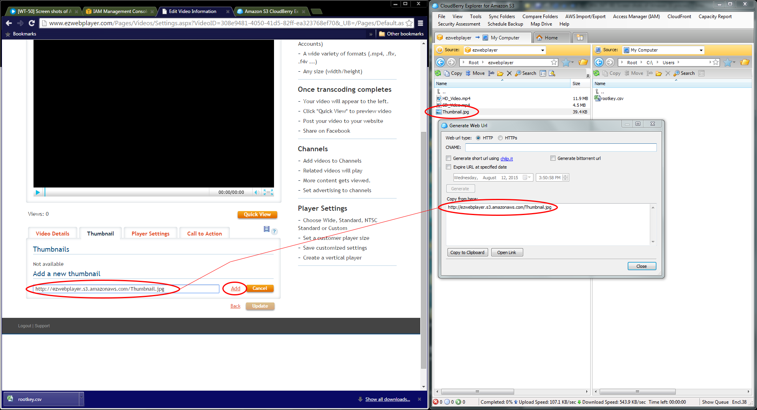This screenshot has width=757, height=410.
Task: Refresh the ezwebplayer pane listing
Action: coord(438,73)
